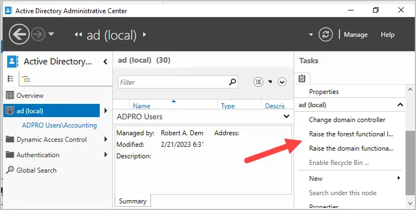Click the Modified date 2/21/2023 value

[x=182, y=145]
